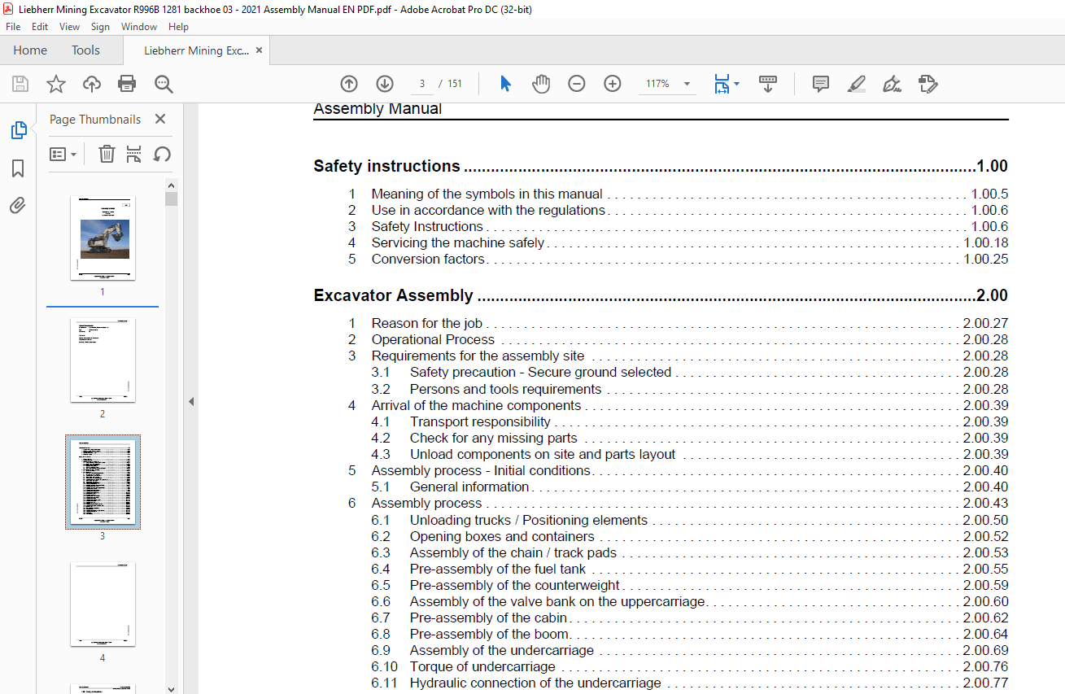Jump to Safety instructions section 1.00
Image resolution: width=1065 pixels, height=694 pixels.
pyautogui.click(x=661, y=166)
